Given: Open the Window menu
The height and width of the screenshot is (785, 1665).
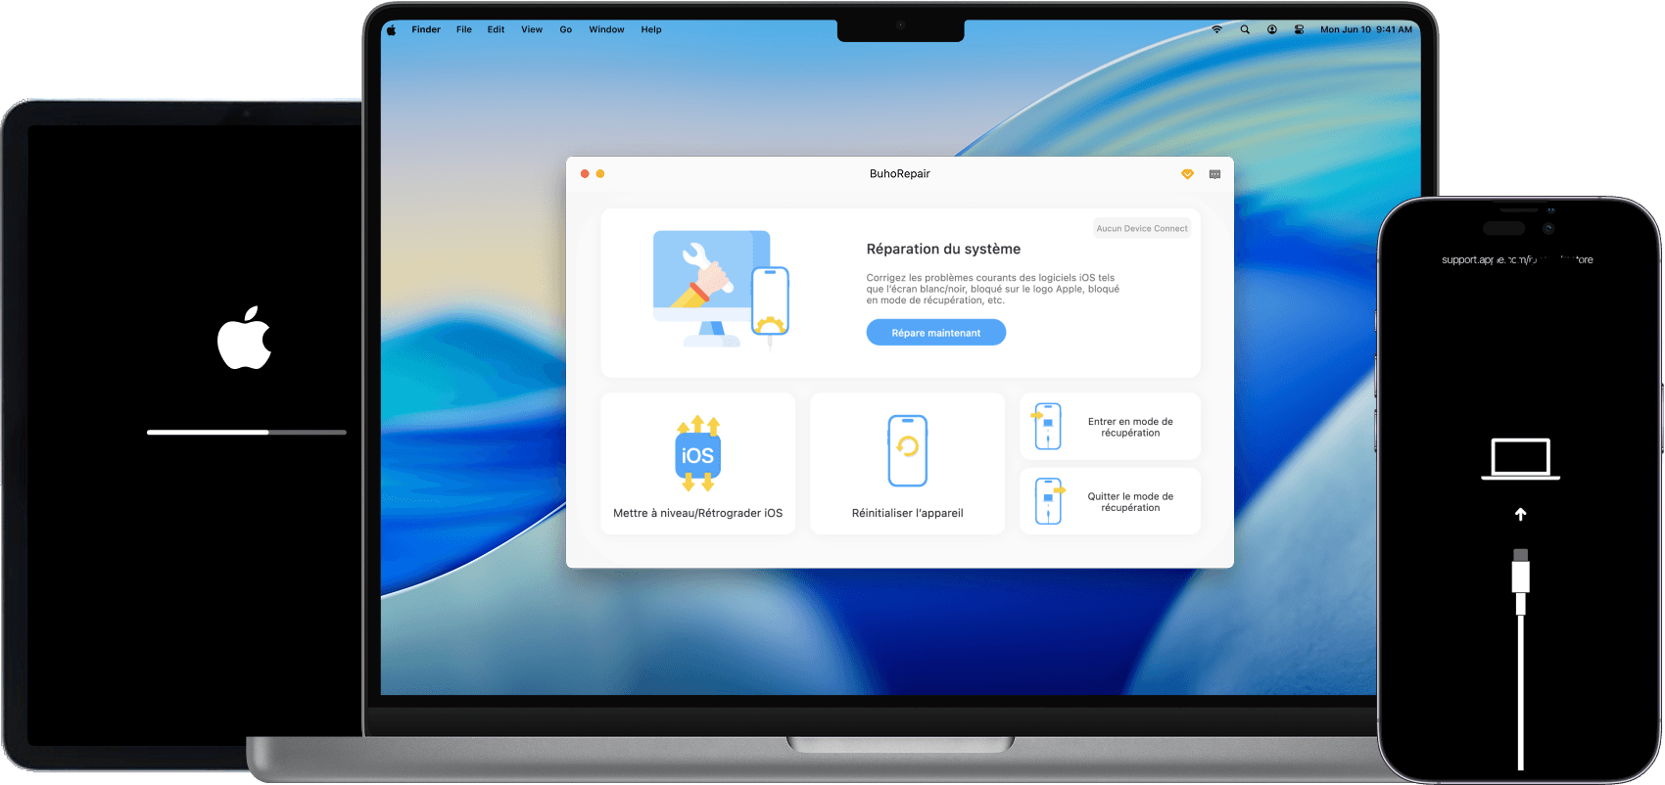Looking at the screenshot, I should pyautogui.click(x=606, y=30).
